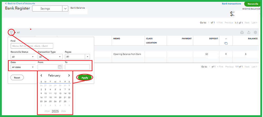Click the LOCATION column header
This screenshot has height=117, width=263.
(151, 43)
